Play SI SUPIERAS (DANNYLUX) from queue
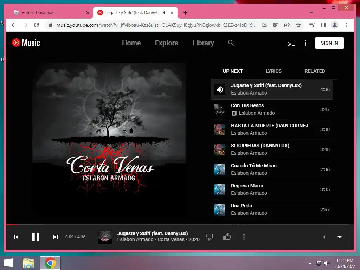360x270 pixels. click(272, 149)
